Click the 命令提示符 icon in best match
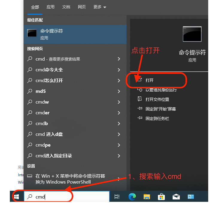The image size is (210, 203). click(32, 33)
